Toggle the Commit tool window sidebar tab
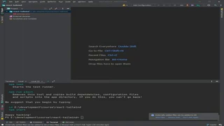 pyautogui.click(x=2, y=19)
